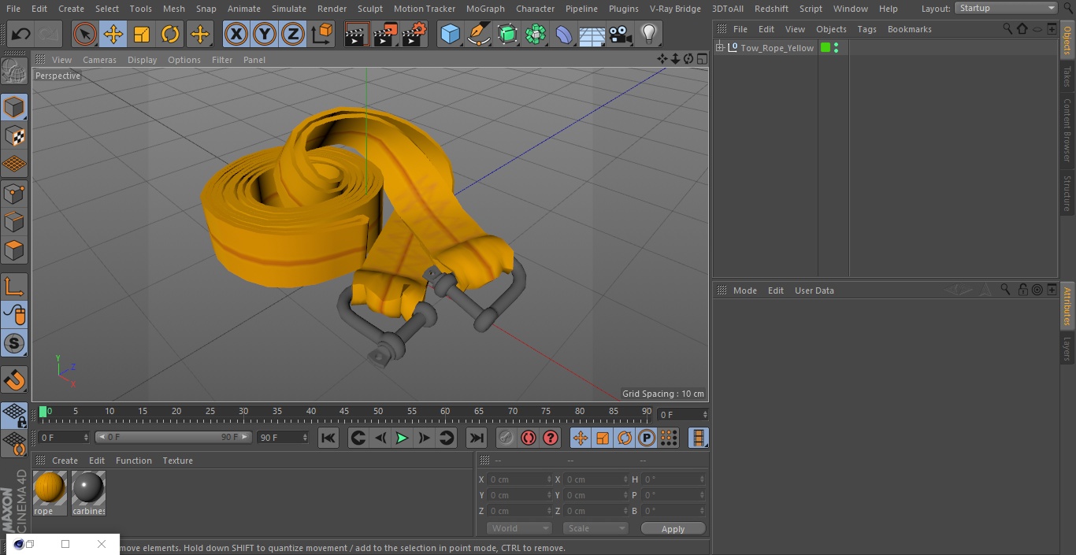Click the Apply coordinates button
The width and height of the screenshot is (1076, 555).
[673, 529]
